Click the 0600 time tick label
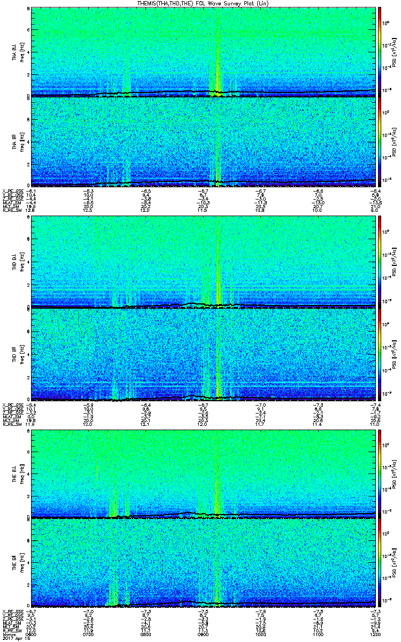The height and width of the screenshot is (642, 401). coord(32,635)
